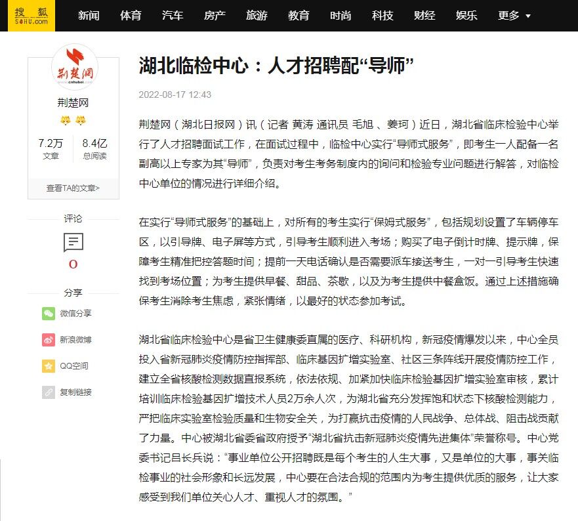Go to the 体育 section
This screenshot has width=578, height=521.
pyautogui.click(x=131, y=16)
